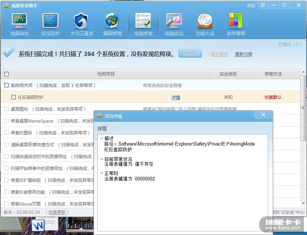The width and height of the screenshot is (307, 235).
Task: Click the 安全级别 column header
Action: pyautogui.click(x=228, y=74)
